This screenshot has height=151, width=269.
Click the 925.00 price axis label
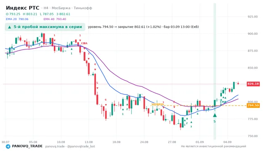tap(253, 17)
